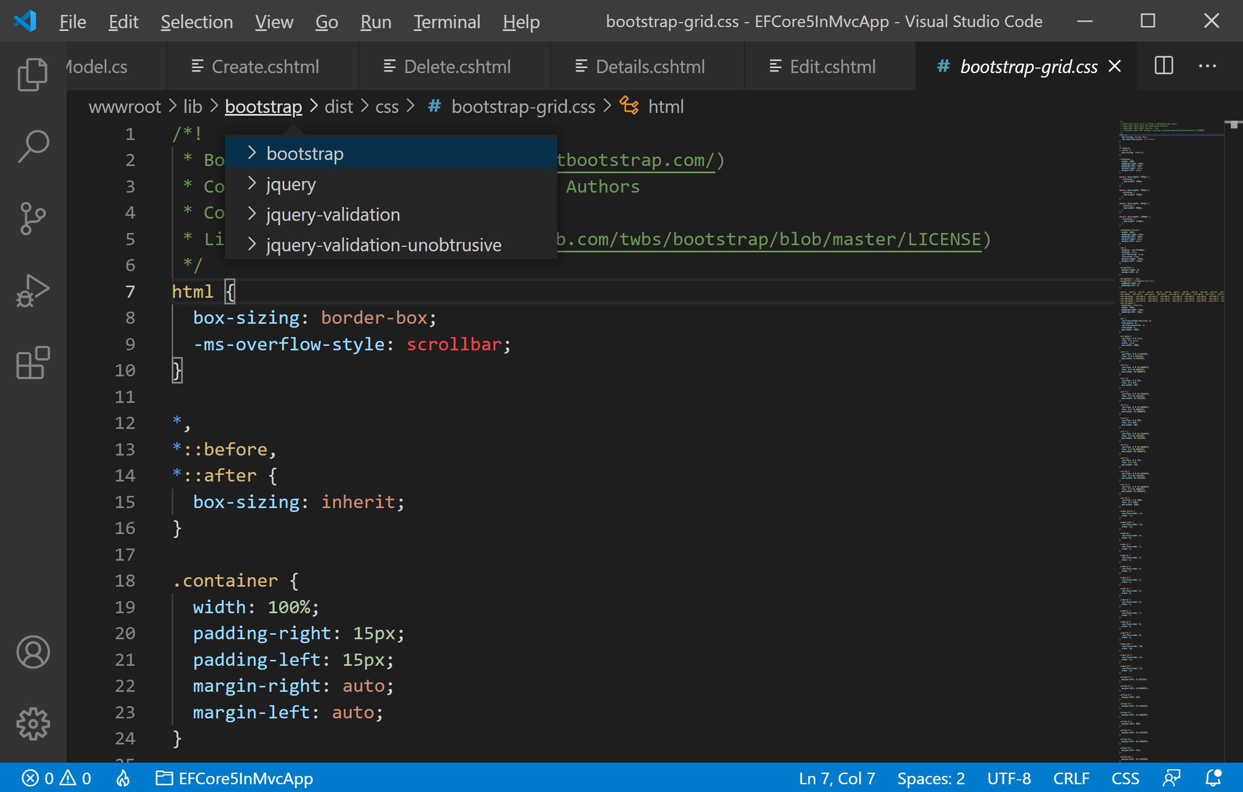The width and height of the screenshot is (1243, 792).
Task: Open the Extensions view icon
Action: [33, 363]
